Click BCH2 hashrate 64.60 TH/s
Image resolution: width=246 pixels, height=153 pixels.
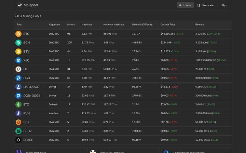[x=87, y=131]
